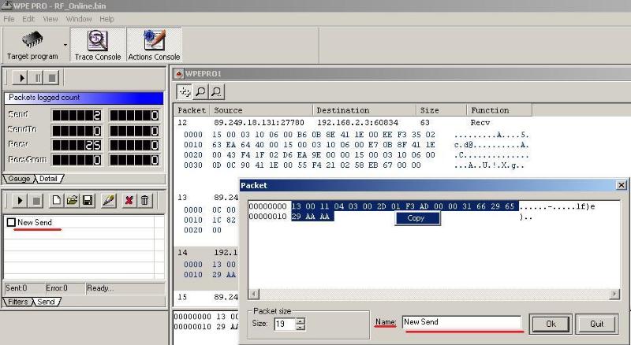This screenshot has width=631, height=345.
Task: Delete selected send item with red X
Action: 129,202
